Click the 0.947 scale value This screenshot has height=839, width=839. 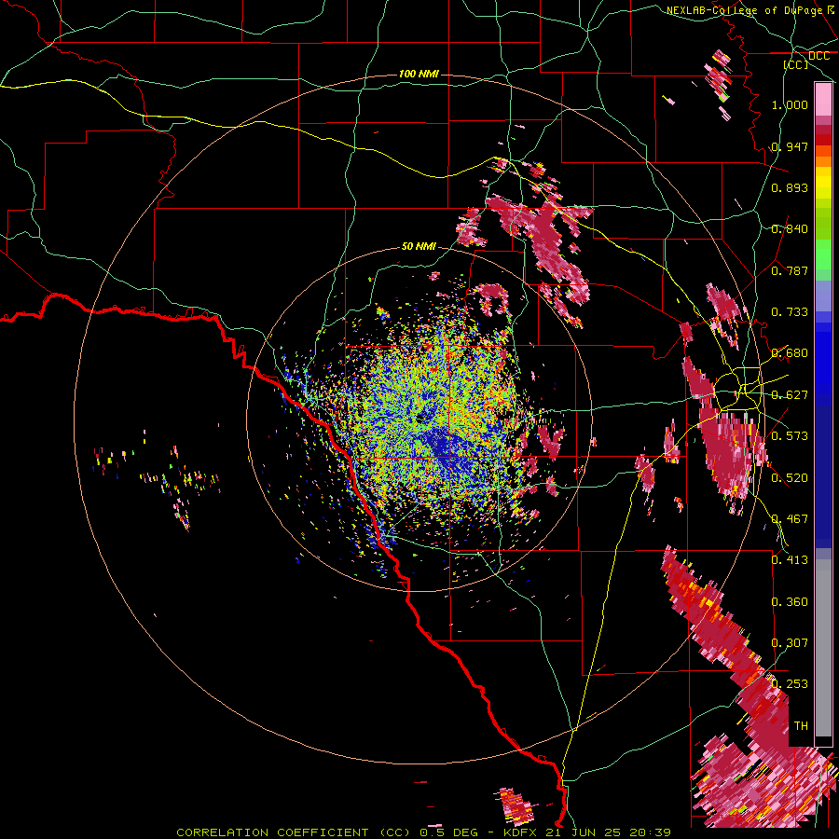790,146
